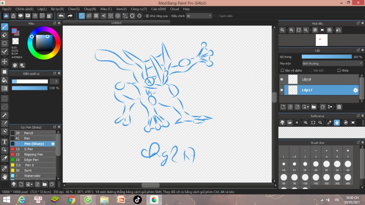Delete layer with trash icon
This screenshot has height=205, width=365.
coord(339,107)
